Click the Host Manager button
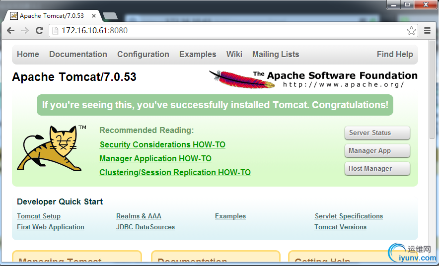 click(377, 168)
